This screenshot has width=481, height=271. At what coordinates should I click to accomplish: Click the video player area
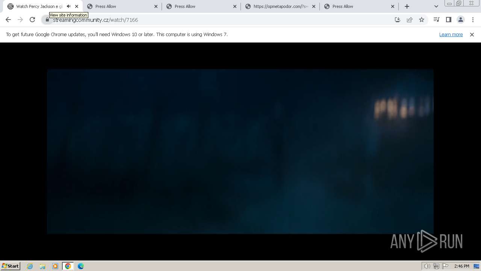[x=240, y=151]
